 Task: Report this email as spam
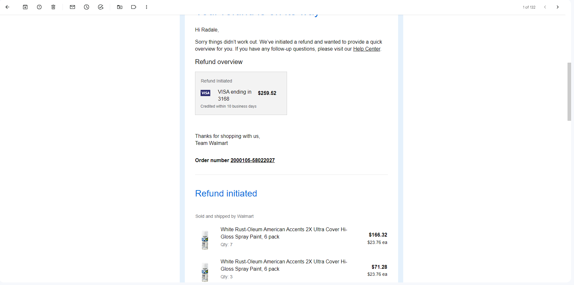pyautogui.click(x=39, y=7)
